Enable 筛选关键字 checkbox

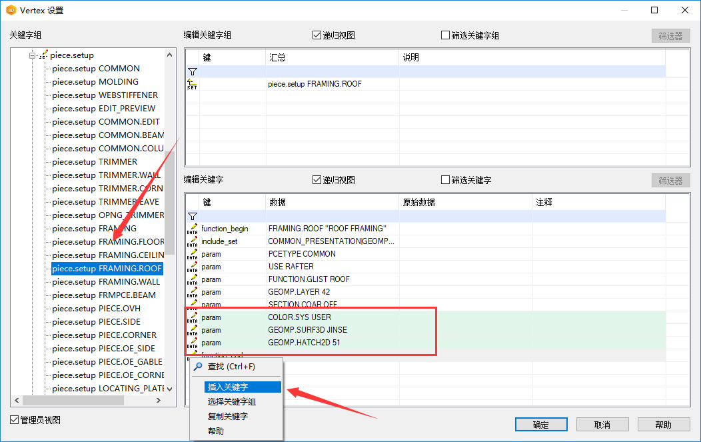[x=445, y=180]
